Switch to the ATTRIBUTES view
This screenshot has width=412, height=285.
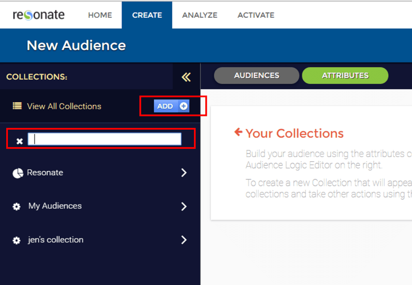point(345,76)
